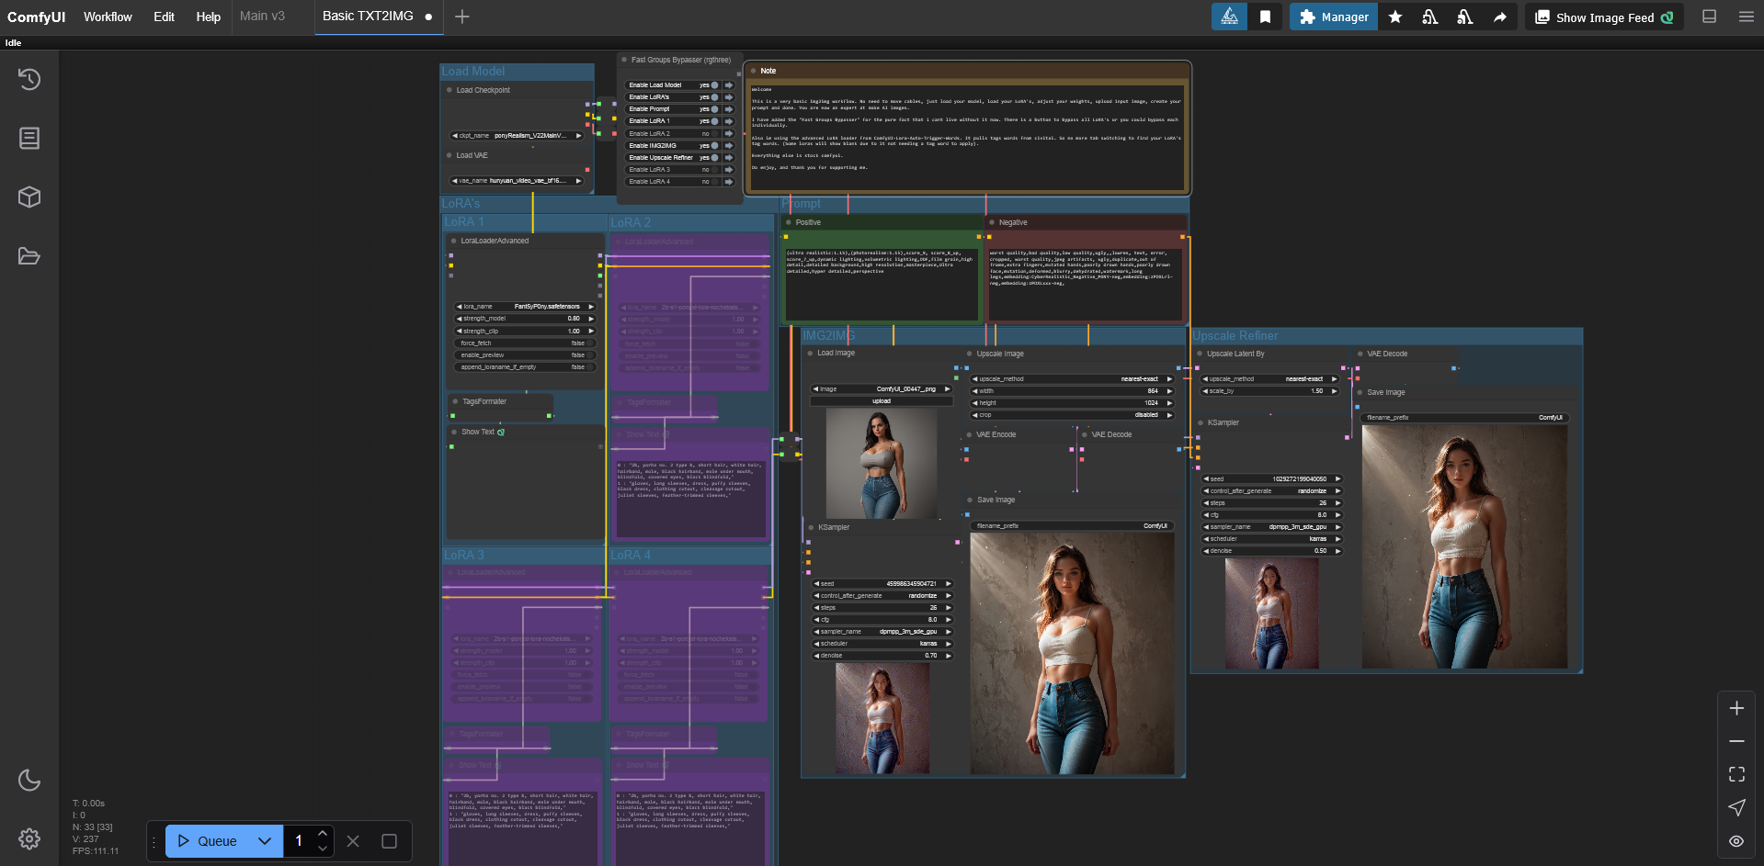Click the Manager button

click(x=1333, y=17)
